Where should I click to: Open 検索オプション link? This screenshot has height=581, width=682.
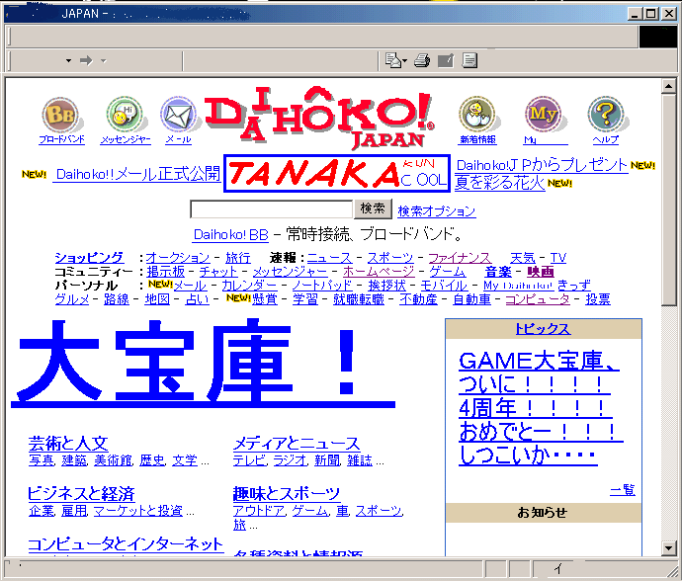436,210
